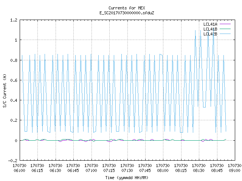Click the y-axis tick value 0.4
242x181 pixels.
(x=14, y=100)
